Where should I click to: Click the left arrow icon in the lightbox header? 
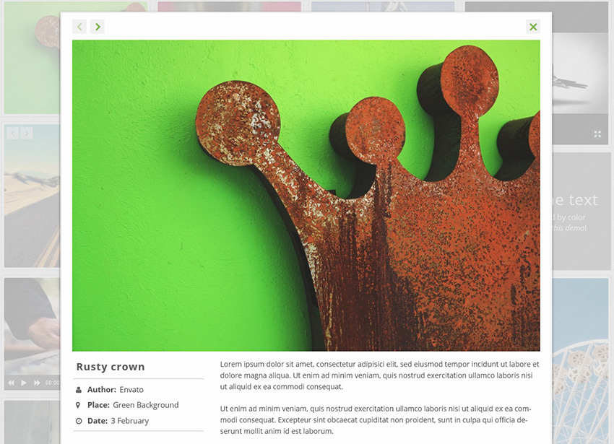pyautogui.click(x=79, y=27)
